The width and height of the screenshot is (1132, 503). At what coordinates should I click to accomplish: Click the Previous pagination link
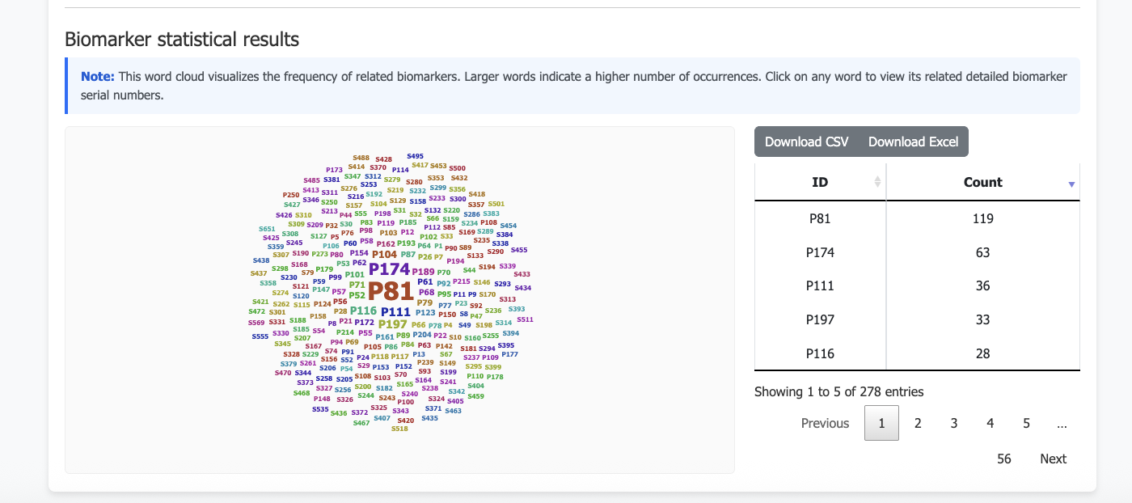(x=825, y=423)
